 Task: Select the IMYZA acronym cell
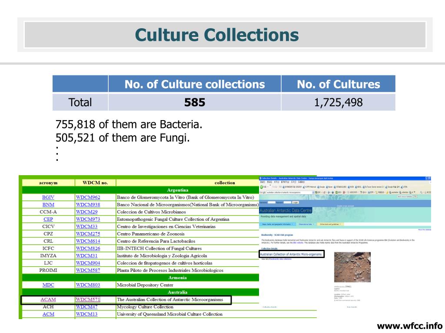click(x=48, y=256)
